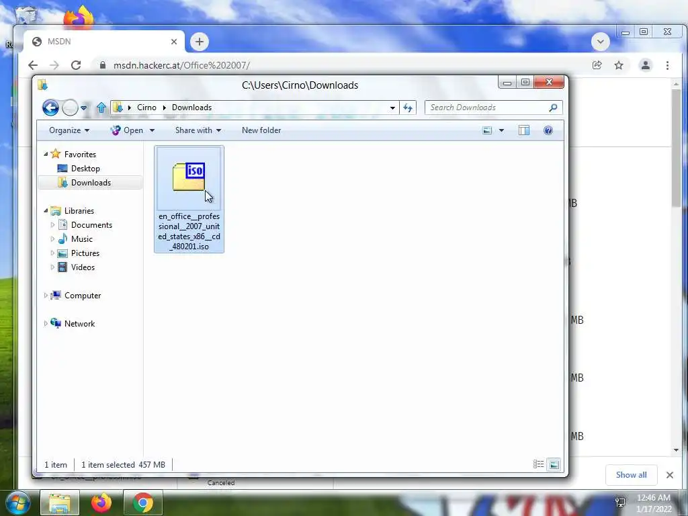Select Computer in the navigation pane
The height and width of the screenshot is (516, 688).
click(x=83, y=296)
